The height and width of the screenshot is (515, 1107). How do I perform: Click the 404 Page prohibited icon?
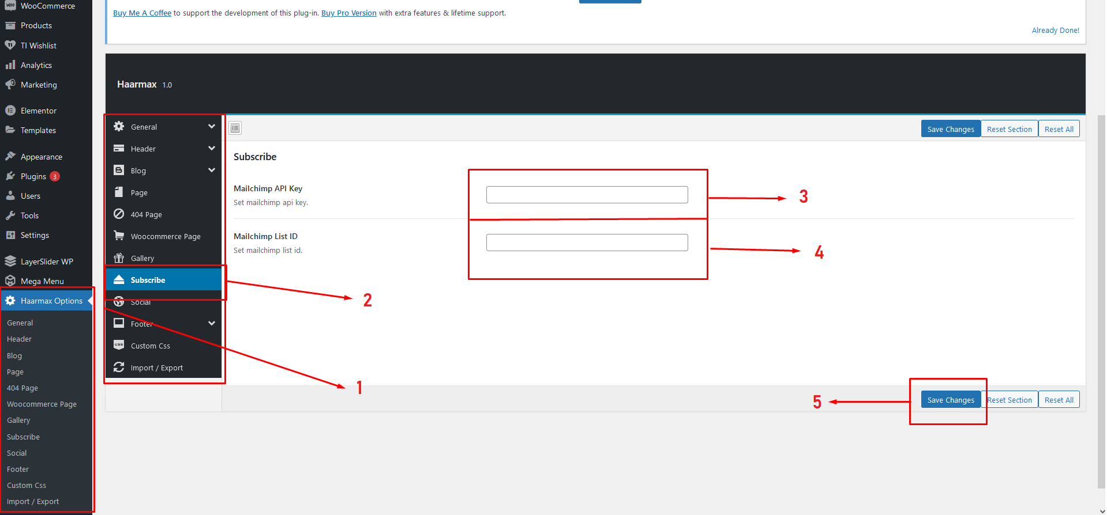[x=119, y=214]
